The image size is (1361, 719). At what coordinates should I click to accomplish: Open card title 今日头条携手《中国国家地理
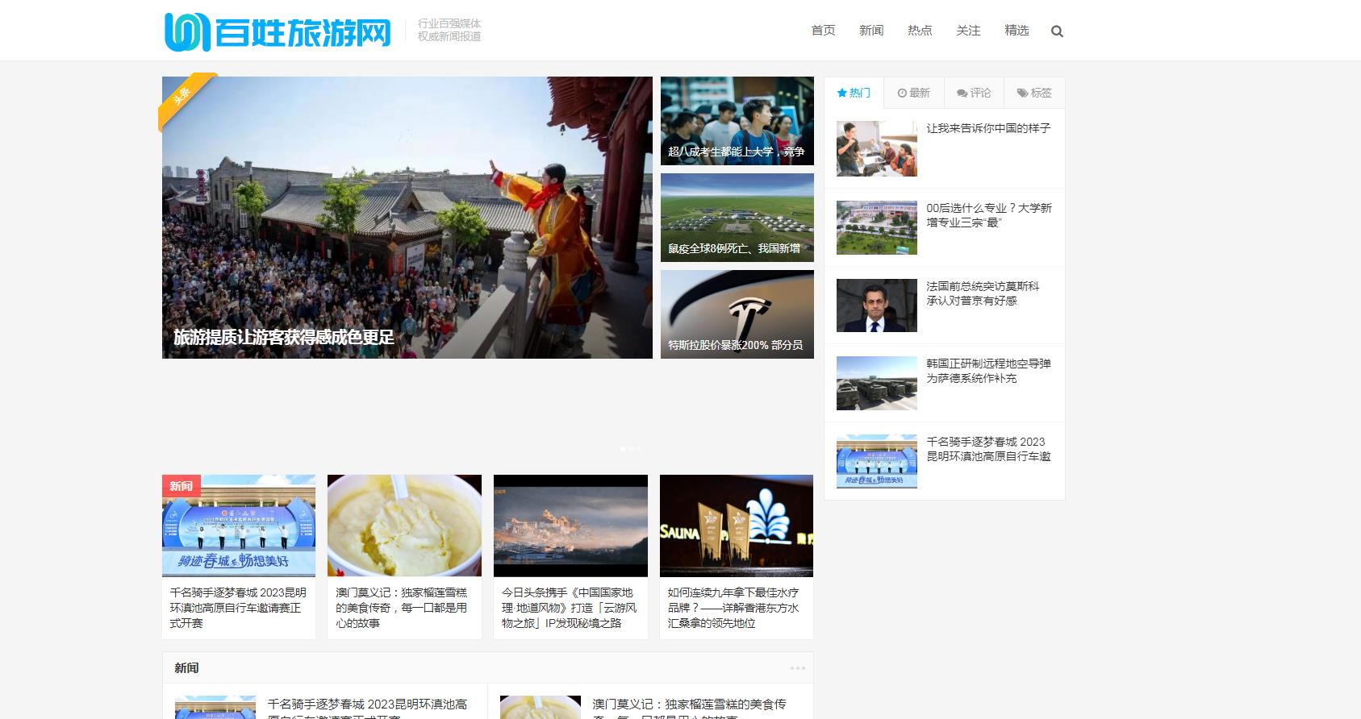(x=570, y=608)
